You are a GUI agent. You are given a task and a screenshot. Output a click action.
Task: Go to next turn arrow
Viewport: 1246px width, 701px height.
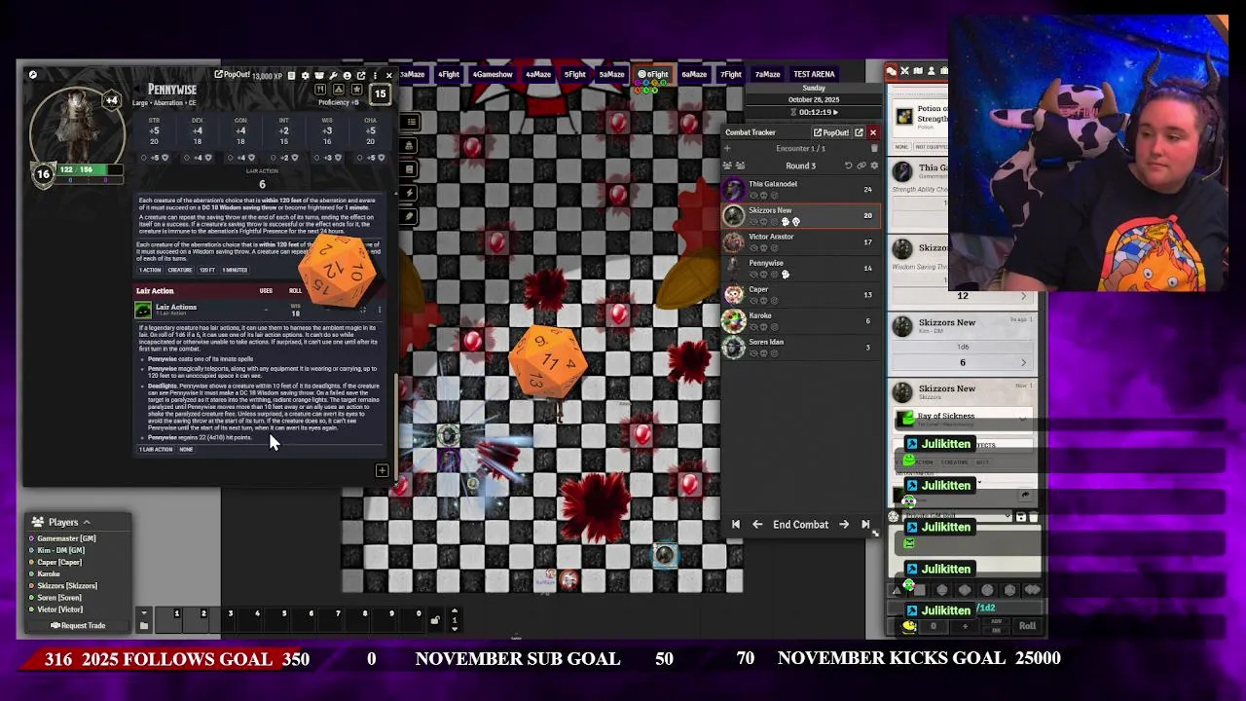click(844, 525)
